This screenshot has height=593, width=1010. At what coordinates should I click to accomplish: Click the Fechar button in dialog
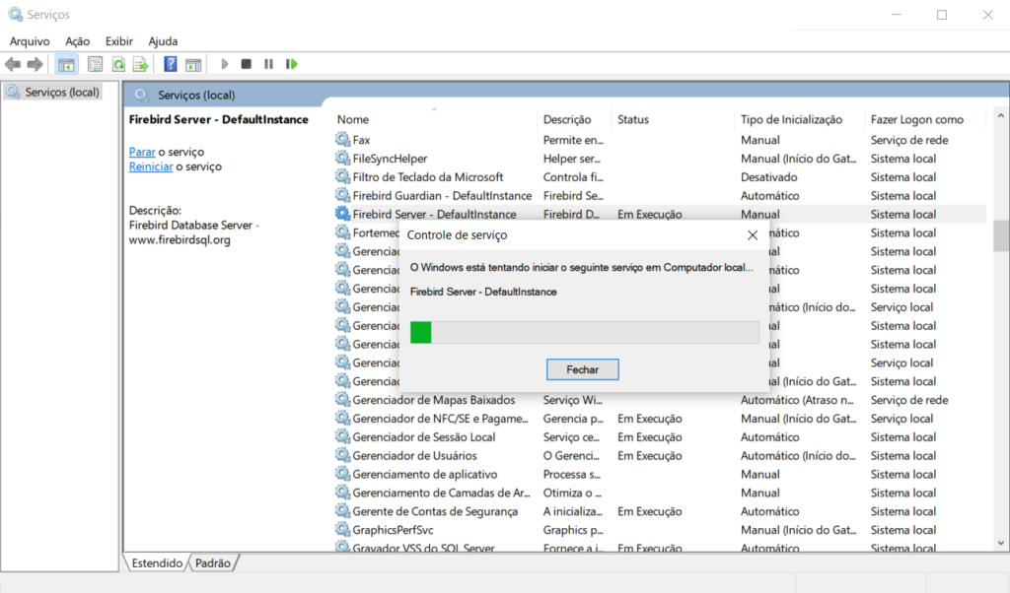click(582, 369)
